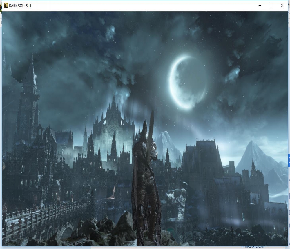
Task: Click the Dark Souls III app icon in title bar
Action: [x=6, y=6]
